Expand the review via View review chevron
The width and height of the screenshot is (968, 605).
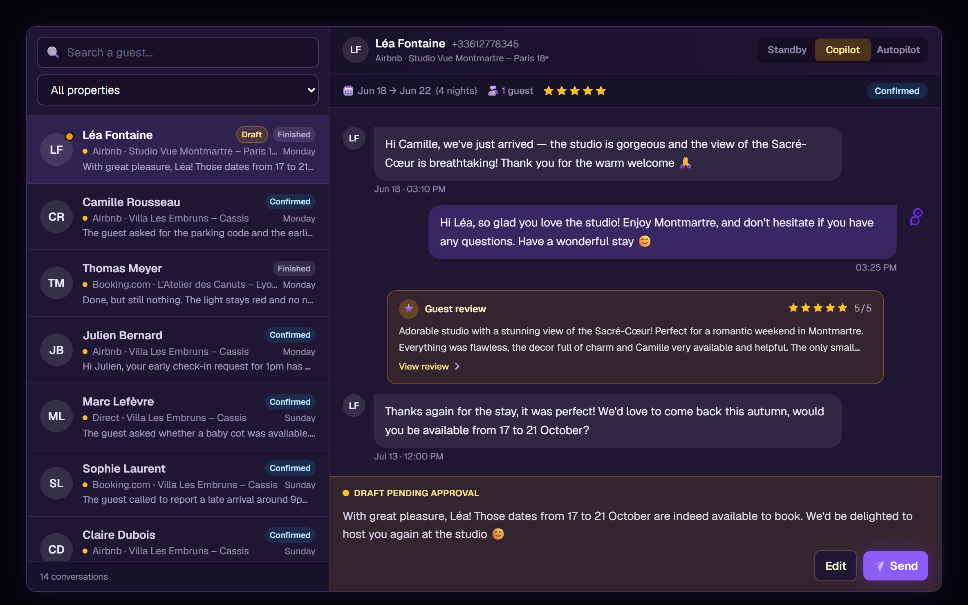point(457,366)
